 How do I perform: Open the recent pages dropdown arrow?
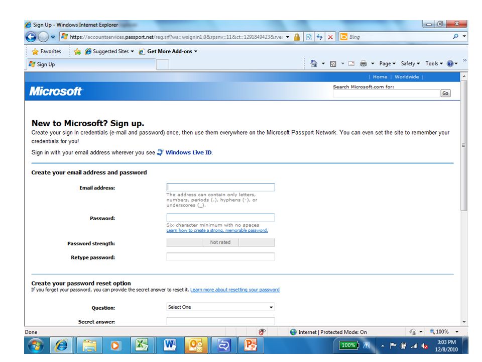[53, 37]
